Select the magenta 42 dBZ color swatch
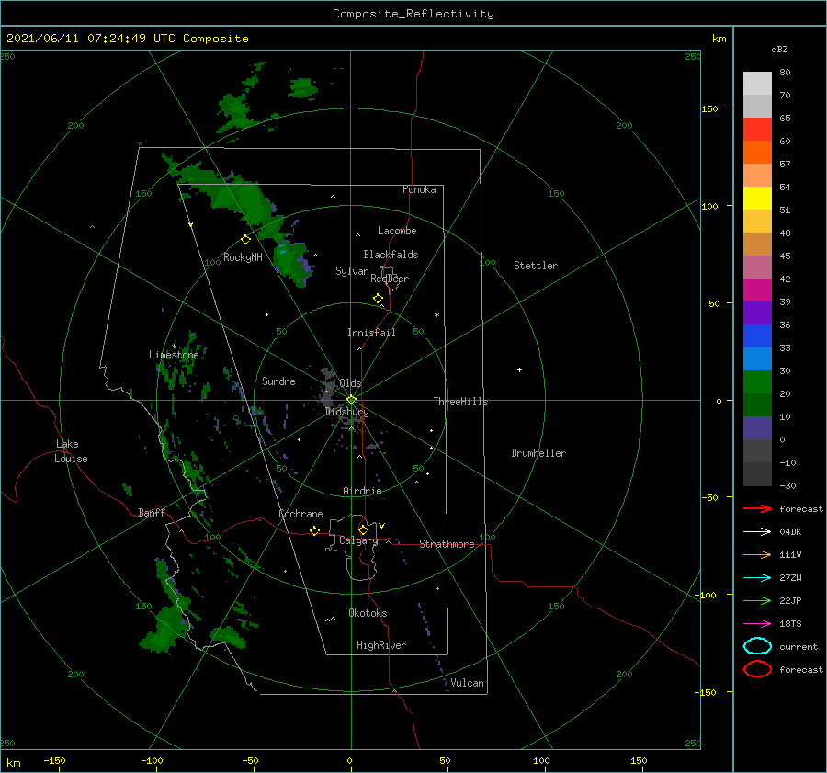This screenshot has width=827, height=773. point(757,290)
